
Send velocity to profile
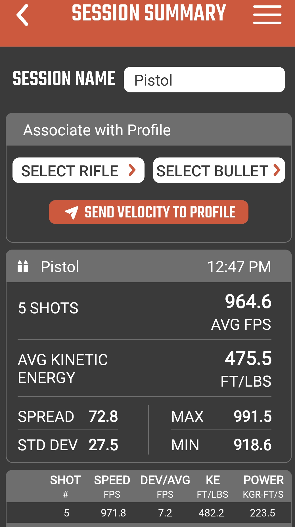click(x=148, y=212)
